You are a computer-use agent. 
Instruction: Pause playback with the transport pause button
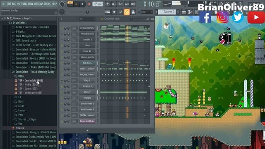(76, 4)
